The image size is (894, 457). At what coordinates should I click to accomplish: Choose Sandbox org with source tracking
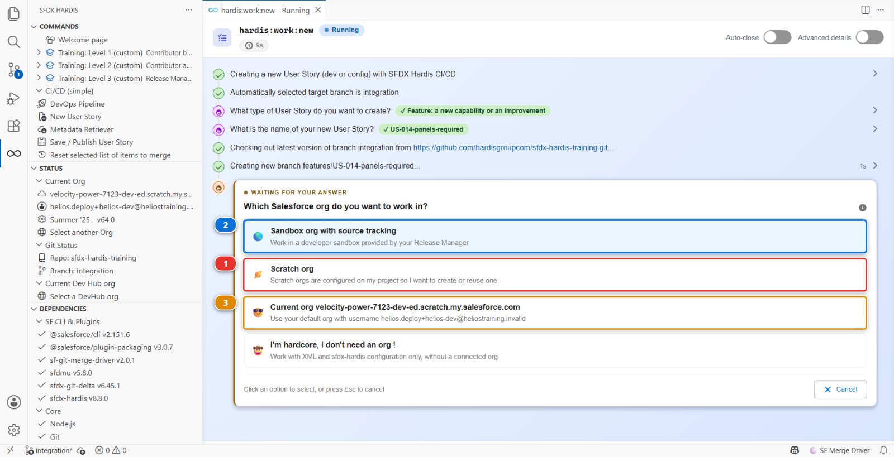(x=555, y=236)
